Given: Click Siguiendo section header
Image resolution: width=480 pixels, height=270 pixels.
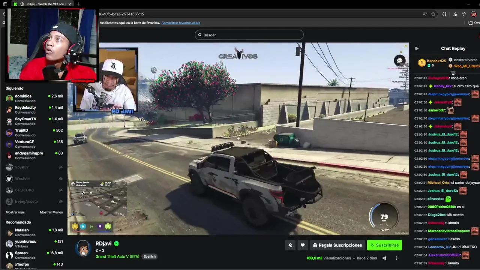Looking at the screenshot, I should 14,88.
